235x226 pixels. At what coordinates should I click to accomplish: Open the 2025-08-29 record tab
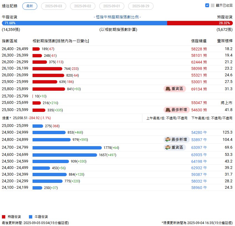[x=141, y=6]
